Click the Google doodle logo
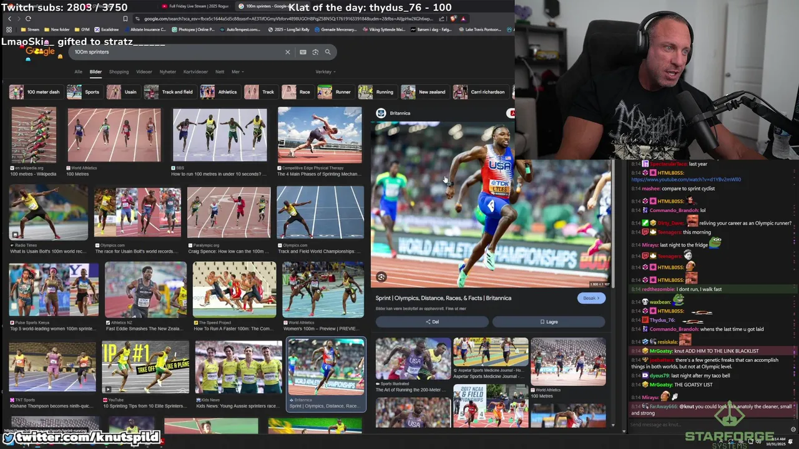 (x=41, y=52)
